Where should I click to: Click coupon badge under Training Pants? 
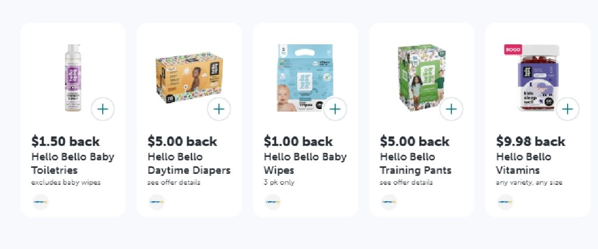click(x=389, y=202)
